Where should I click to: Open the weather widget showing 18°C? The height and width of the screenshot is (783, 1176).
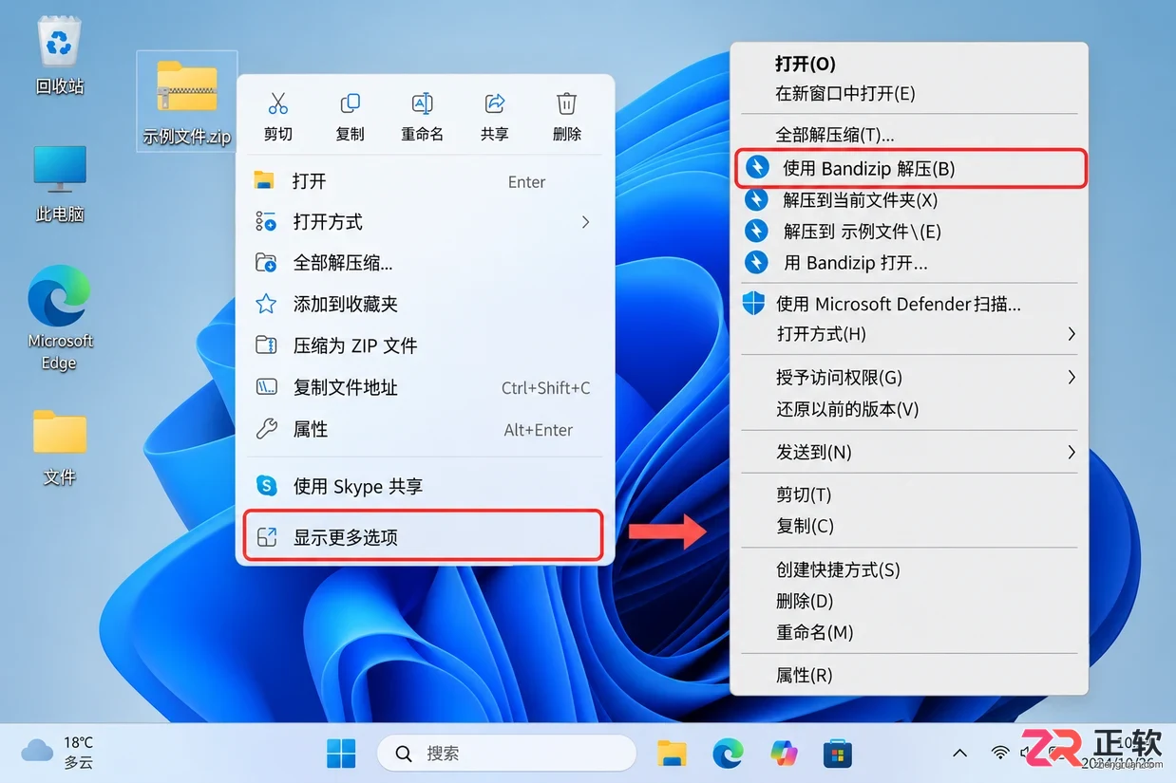pyautogui.click(x=59, y=753)
